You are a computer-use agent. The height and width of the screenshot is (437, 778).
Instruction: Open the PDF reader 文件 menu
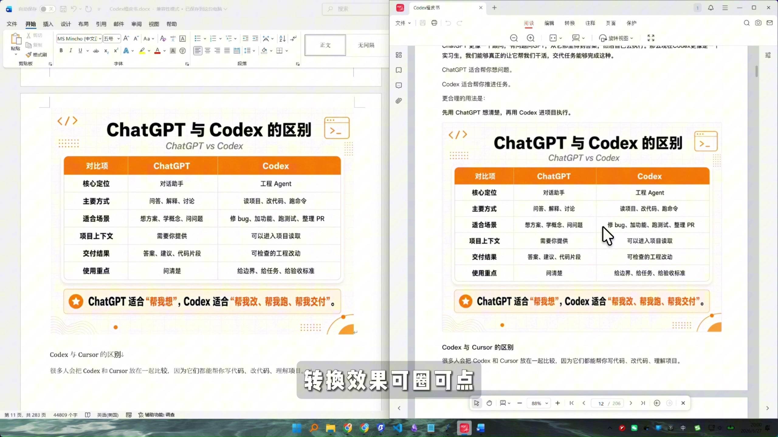(x=403, y=23)
